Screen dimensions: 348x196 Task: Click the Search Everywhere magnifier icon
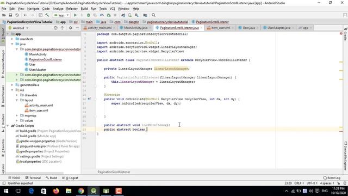pyautogui.click(x=153, y=15)
